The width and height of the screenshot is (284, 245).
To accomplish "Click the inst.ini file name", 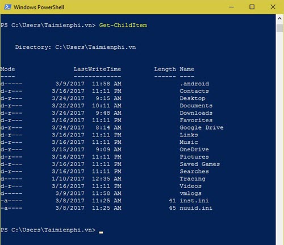I will click(194, 201).
